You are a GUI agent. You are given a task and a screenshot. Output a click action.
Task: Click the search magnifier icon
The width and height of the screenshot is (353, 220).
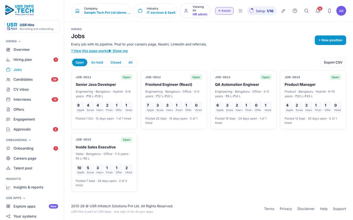tap(306, 11)
